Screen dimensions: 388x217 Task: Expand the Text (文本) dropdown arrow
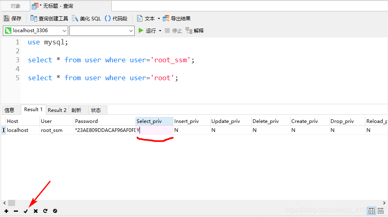(x=159, y=18)
